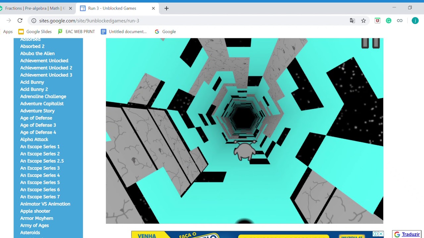
Task: Open the Untitled document bookmark
Action: (124, 32)
